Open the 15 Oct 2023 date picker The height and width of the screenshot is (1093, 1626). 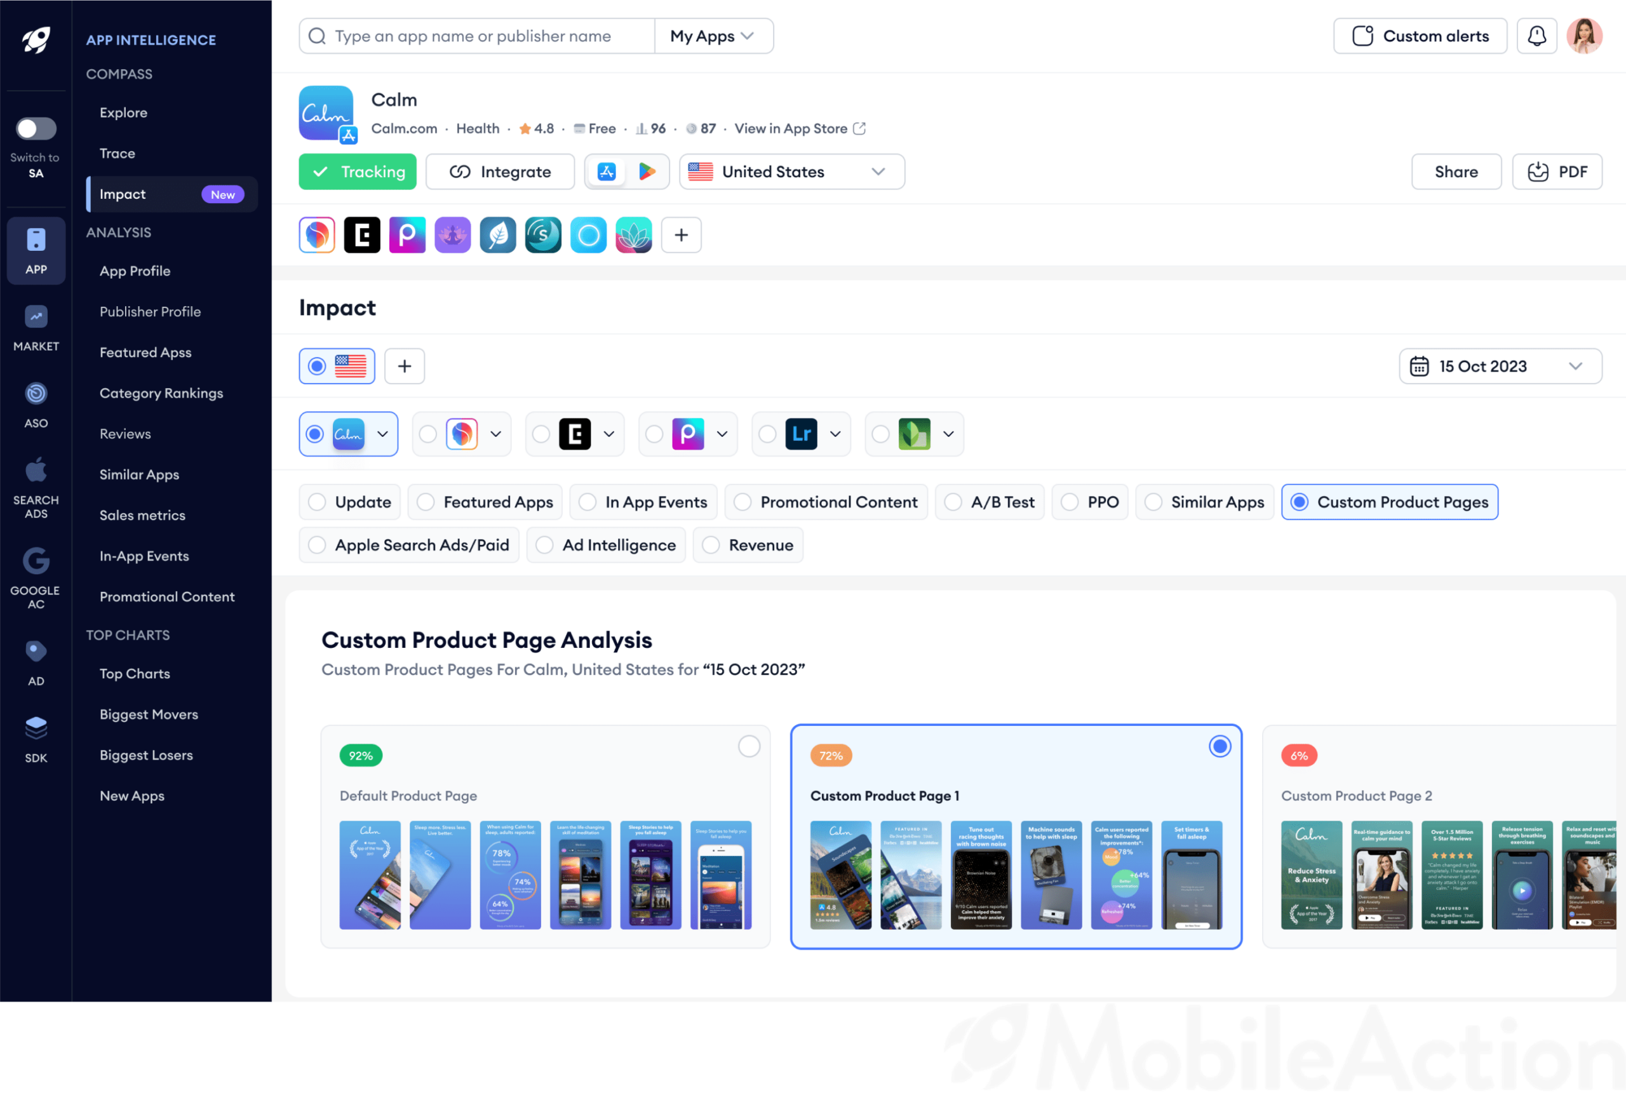[x=1500, y=366]
